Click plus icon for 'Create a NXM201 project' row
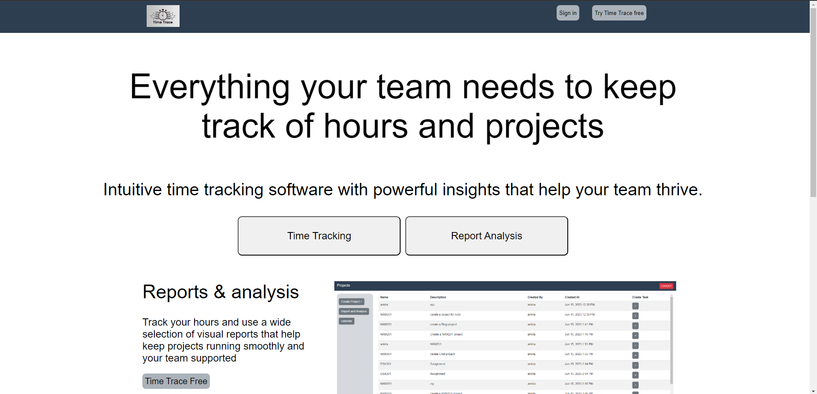Image resolution: width=817 pixels, height=394 pixels. (635, 335)
